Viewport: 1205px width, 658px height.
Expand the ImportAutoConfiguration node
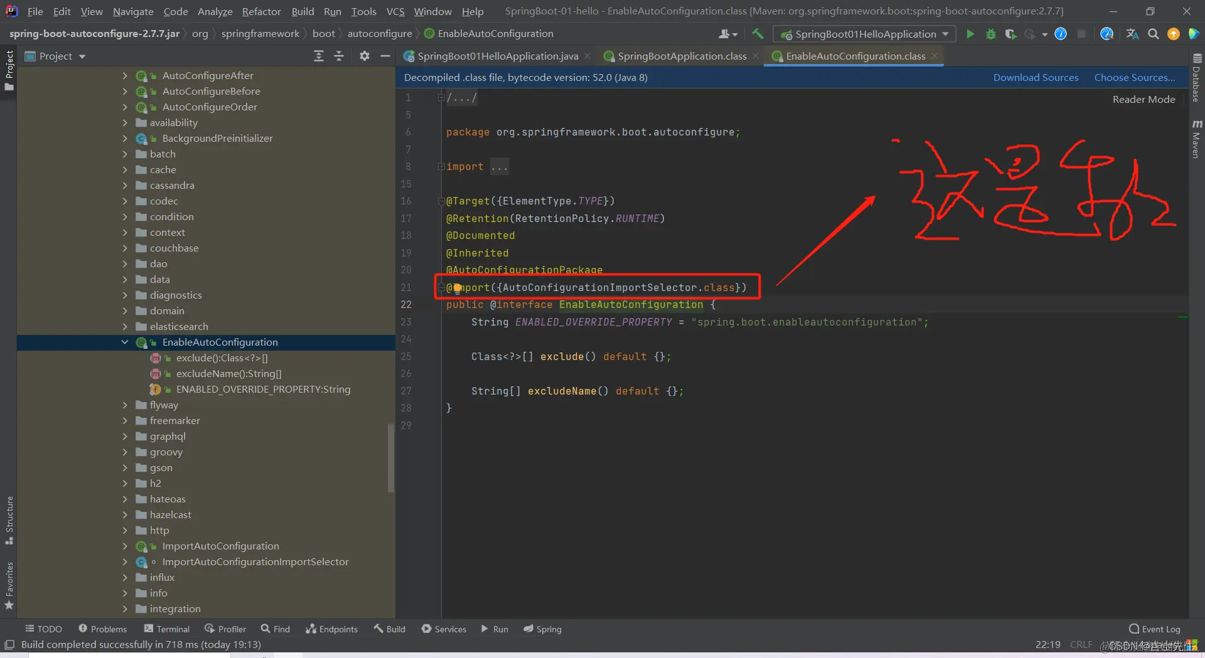[x=124, y=546]
